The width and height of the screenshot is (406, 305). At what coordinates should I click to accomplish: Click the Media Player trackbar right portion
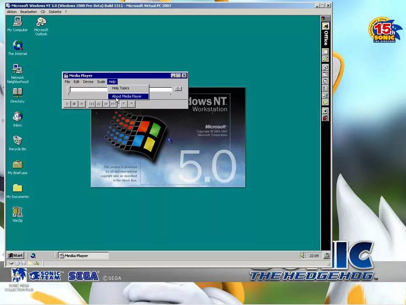(x=160, y=89)
